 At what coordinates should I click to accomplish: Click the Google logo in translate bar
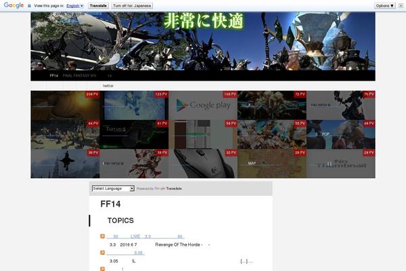pos(14,5)
